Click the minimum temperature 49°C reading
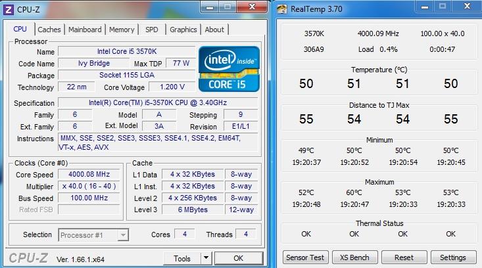This screenshot has height=268, width=482. coord(306,150)
